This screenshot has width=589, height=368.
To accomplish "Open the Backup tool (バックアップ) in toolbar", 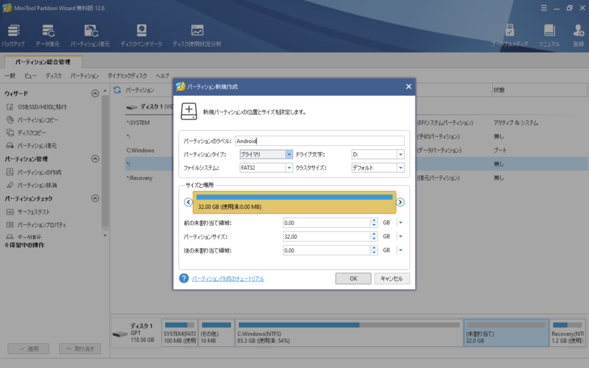I will pos(14,35).
